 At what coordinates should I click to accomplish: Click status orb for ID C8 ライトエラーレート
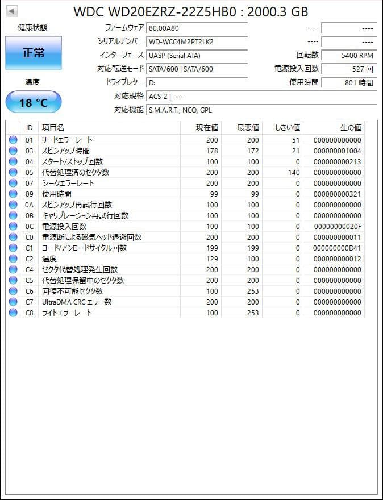coord(13,313)
